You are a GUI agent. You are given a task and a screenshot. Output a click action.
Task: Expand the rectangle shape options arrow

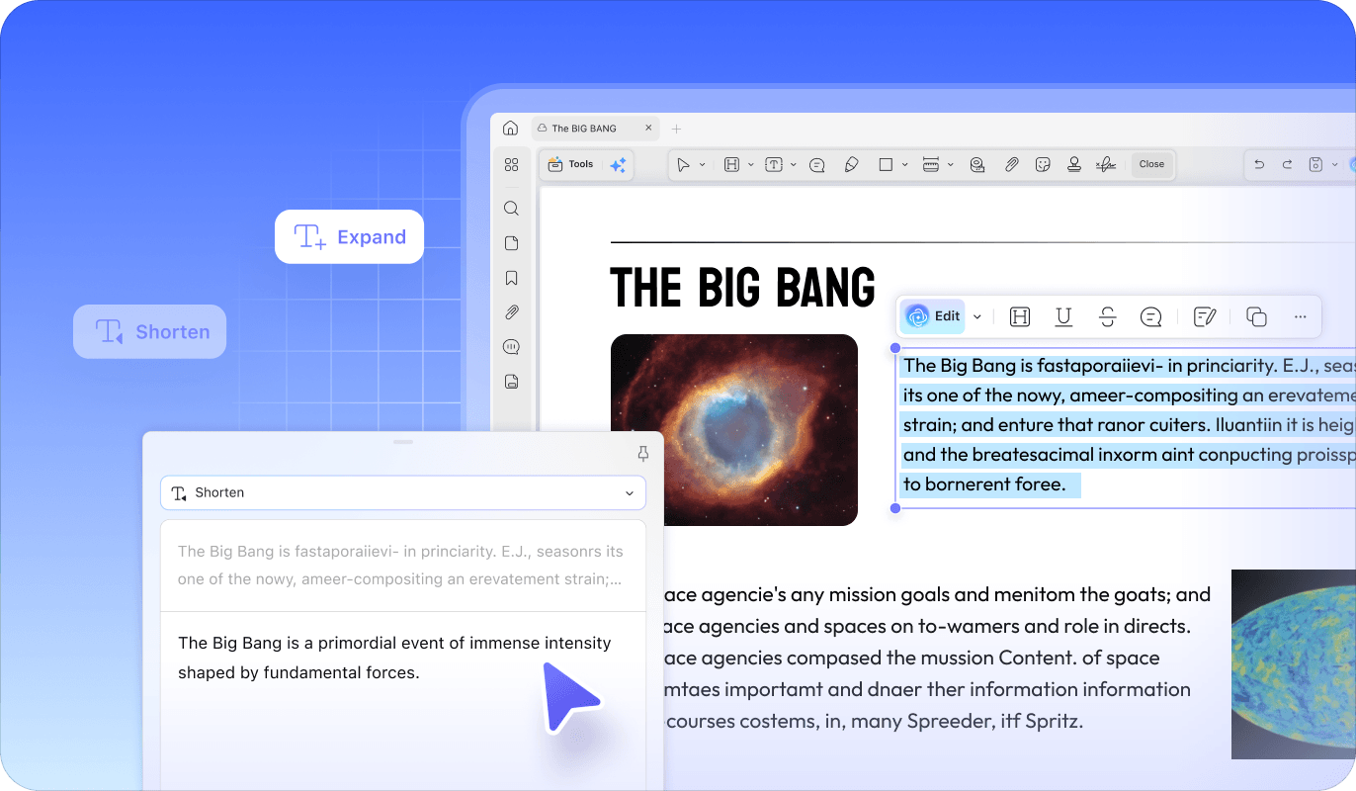[x=905, y=165]
